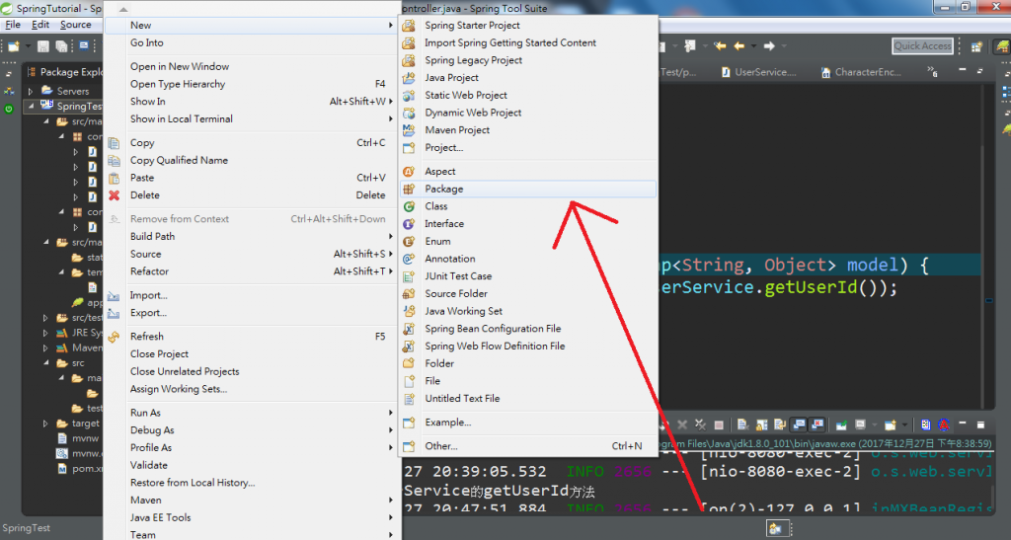Screen dimensions: 1011x540
Task: Click the Scroll Lock icon in console
Action: (x=761, y=424)
